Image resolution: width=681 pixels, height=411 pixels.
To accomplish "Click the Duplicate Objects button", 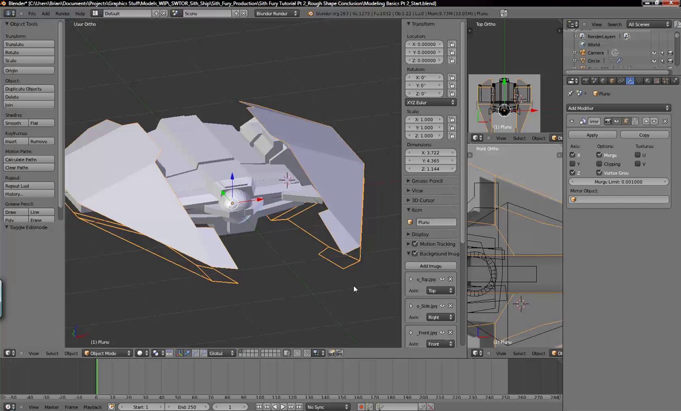I will point(29,89).
